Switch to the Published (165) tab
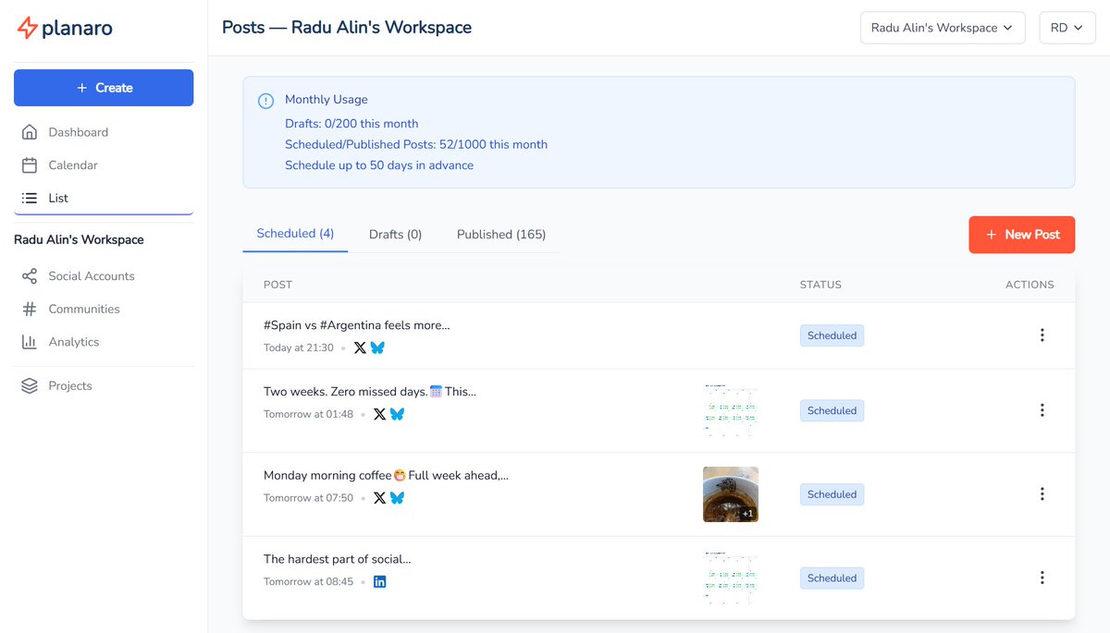Viewport: 1110px width, 633px height. (x=501, y=235)
